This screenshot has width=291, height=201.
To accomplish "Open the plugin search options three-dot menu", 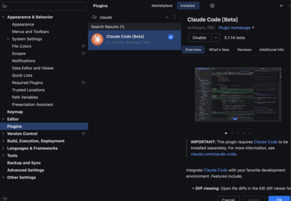I will (x=174, y=17).
